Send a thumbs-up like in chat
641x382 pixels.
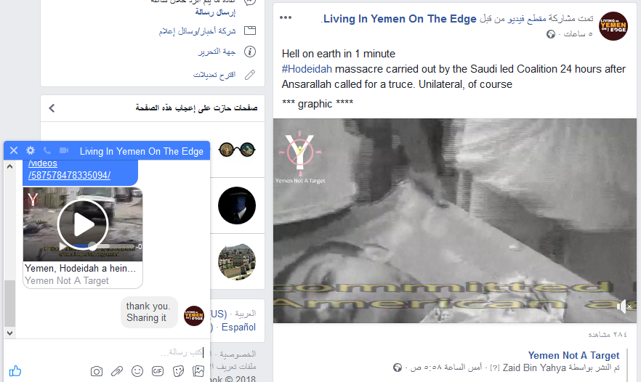click(15, 370)
